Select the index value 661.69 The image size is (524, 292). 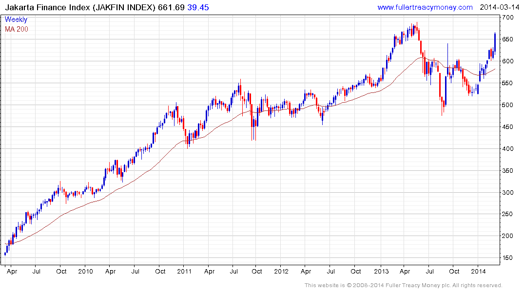click(171, 7)
